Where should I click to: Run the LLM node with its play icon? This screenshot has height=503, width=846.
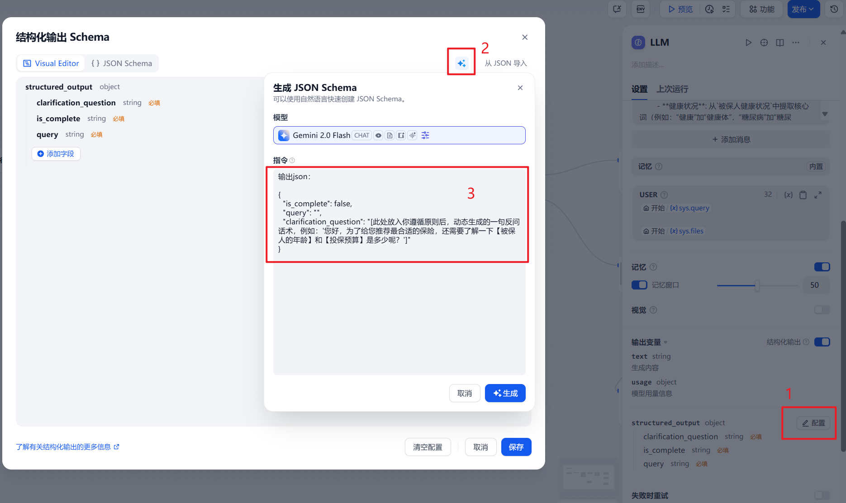(748, 43)
